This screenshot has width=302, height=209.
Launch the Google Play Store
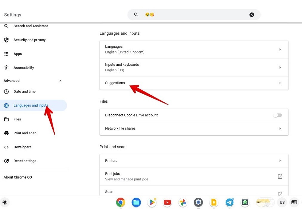pyautogui.click(x=151, y=202)
